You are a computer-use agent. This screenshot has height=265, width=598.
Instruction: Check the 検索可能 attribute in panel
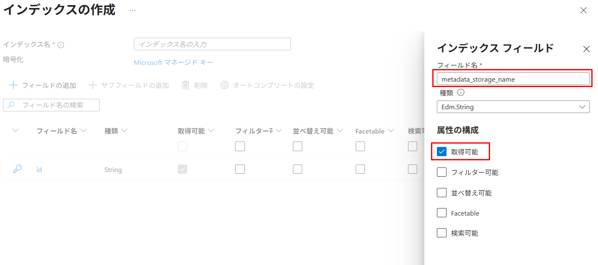(441, 233)
